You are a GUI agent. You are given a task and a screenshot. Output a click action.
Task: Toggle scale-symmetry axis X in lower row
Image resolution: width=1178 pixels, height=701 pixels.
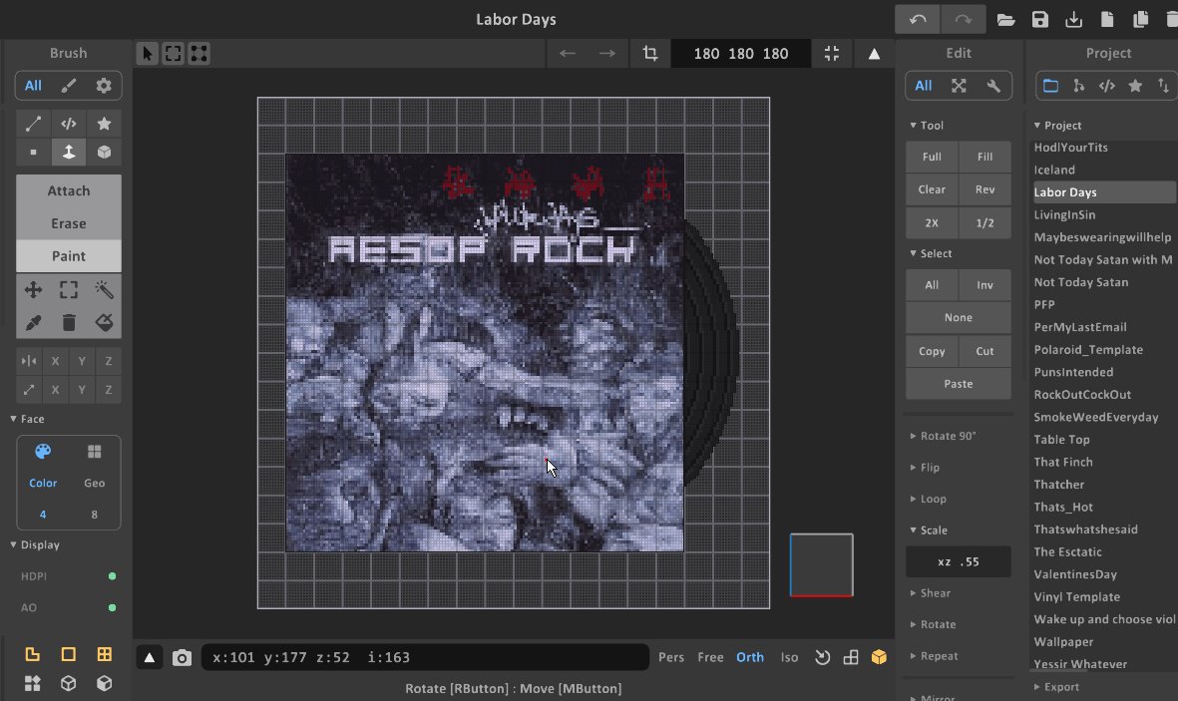55,390
